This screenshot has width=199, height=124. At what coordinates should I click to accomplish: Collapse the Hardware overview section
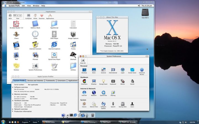click(x=13, y=101)
